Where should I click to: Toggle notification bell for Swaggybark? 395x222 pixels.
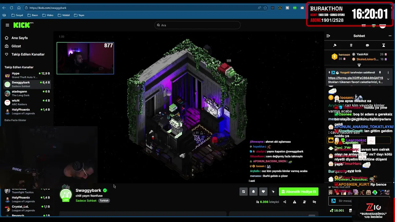[253, 191]
